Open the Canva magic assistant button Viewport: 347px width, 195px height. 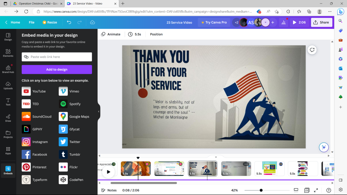click(324, 147)
